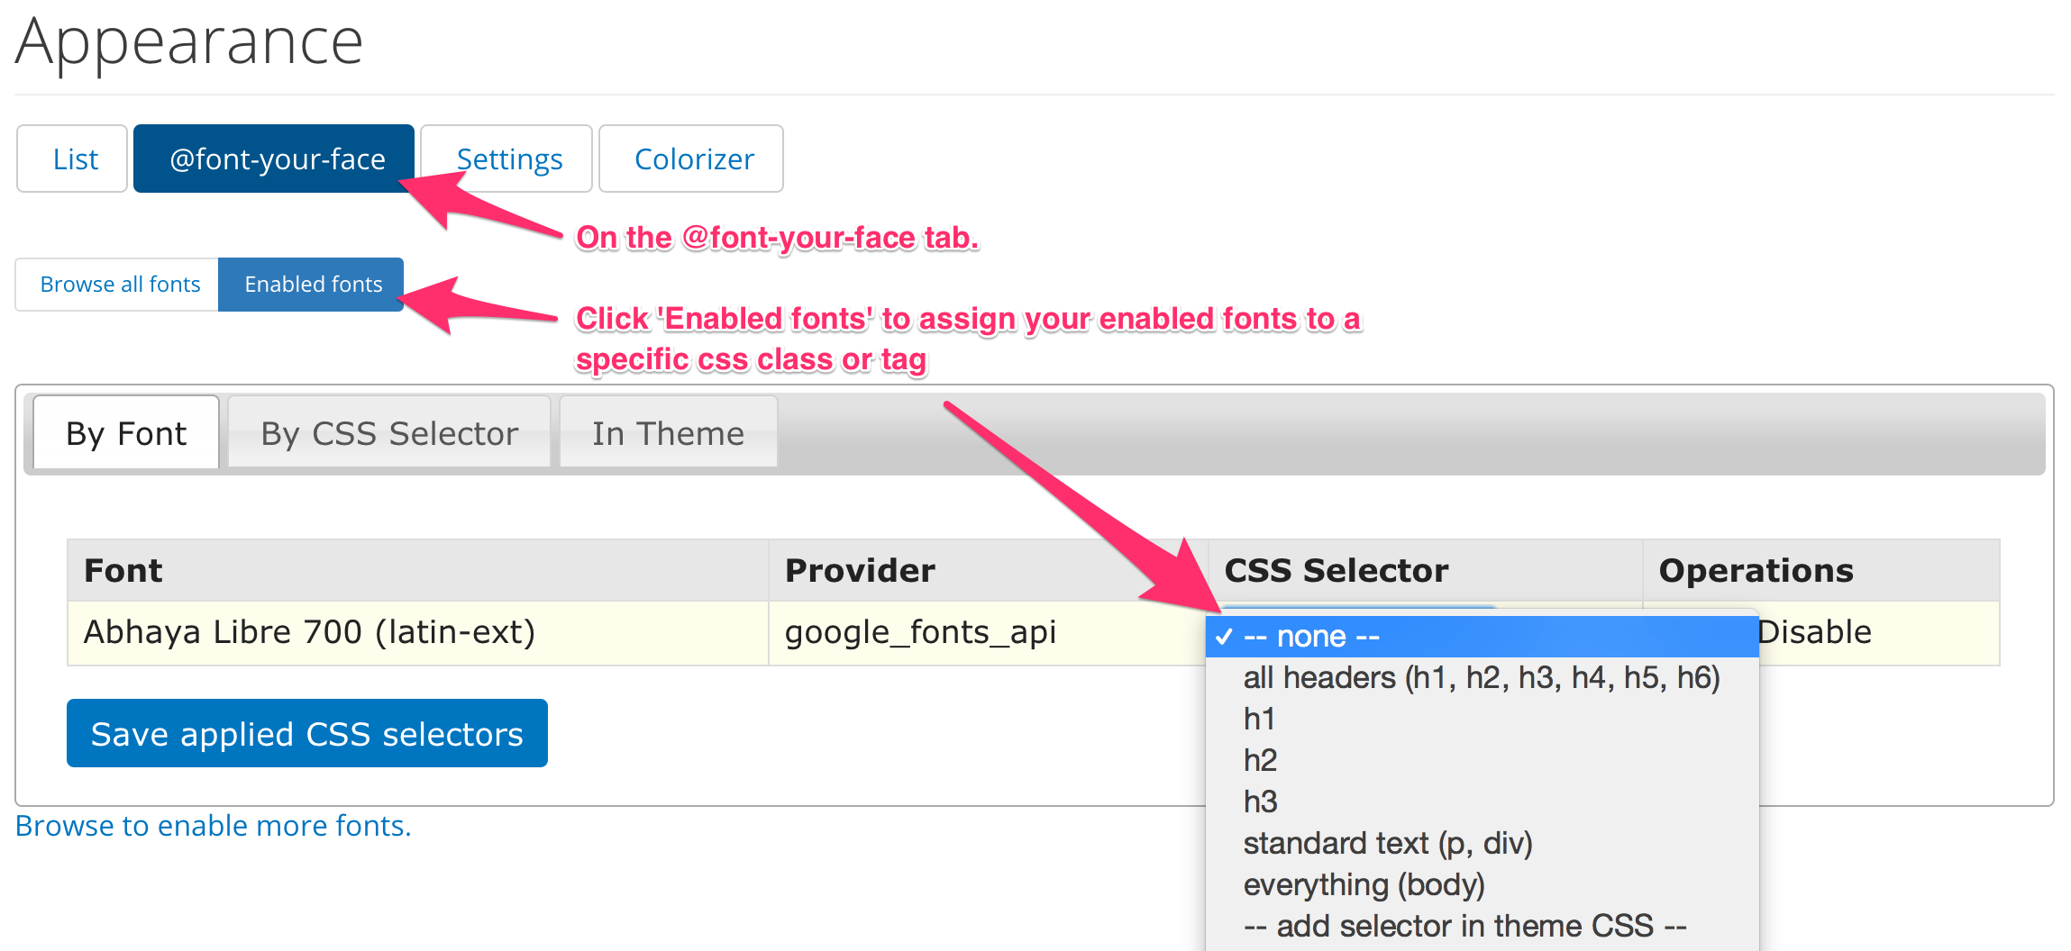The image size is (2071, 951).
Task: Choose everything (body) option
Action: [x=1482, y=884]
